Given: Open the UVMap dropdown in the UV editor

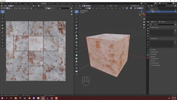Looking at the screenshot, I should pos(63,8).
